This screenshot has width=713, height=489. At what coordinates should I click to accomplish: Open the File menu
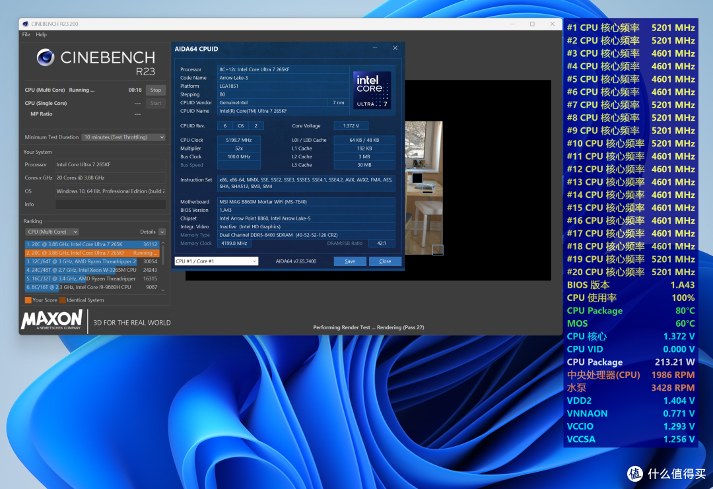tap(26, 34)
